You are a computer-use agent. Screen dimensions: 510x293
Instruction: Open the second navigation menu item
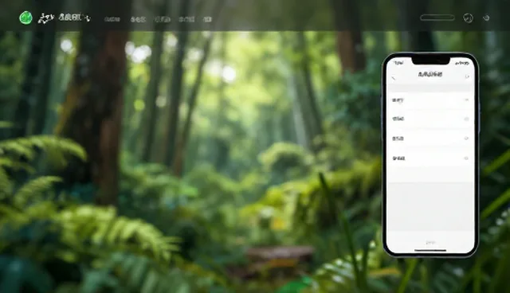click(138, 19)
